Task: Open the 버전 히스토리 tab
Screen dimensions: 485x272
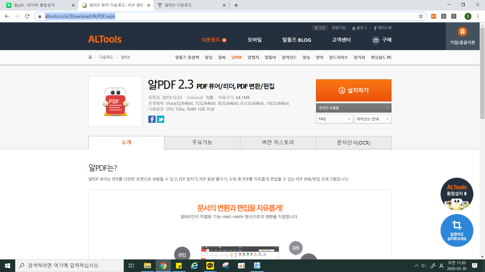Action: click(278, 143)
